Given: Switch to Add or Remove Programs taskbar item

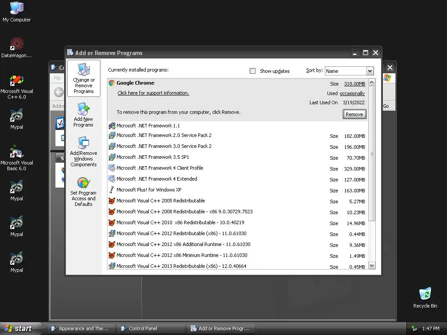Looking at the screenshot, I should tap(220, 328).
